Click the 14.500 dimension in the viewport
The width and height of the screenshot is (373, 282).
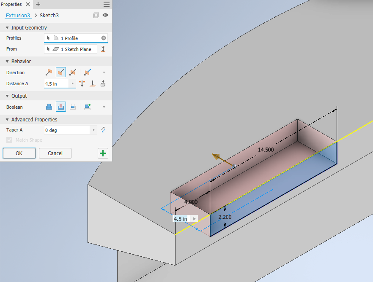point(266,150)
